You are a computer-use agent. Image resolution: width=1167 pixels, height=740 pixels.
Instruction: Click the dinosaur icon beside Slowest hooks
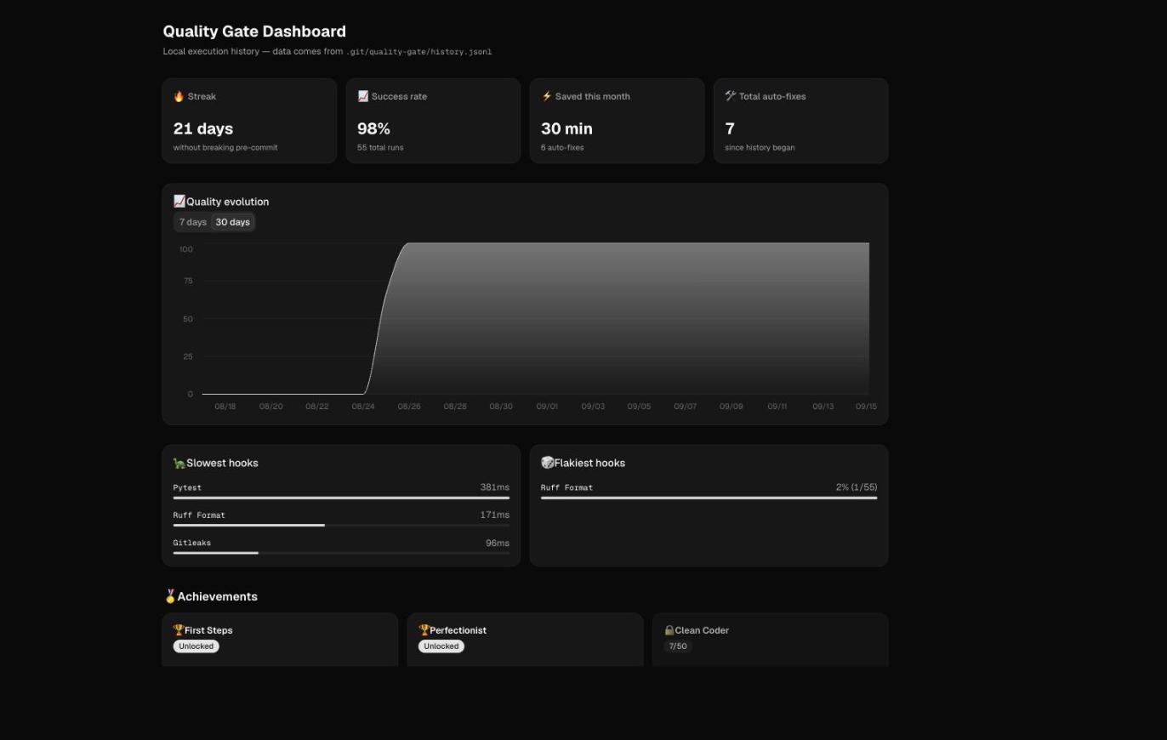pos(179,463)
